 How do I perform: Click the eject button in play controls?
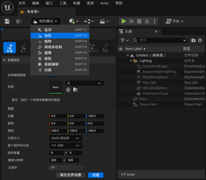147,21
